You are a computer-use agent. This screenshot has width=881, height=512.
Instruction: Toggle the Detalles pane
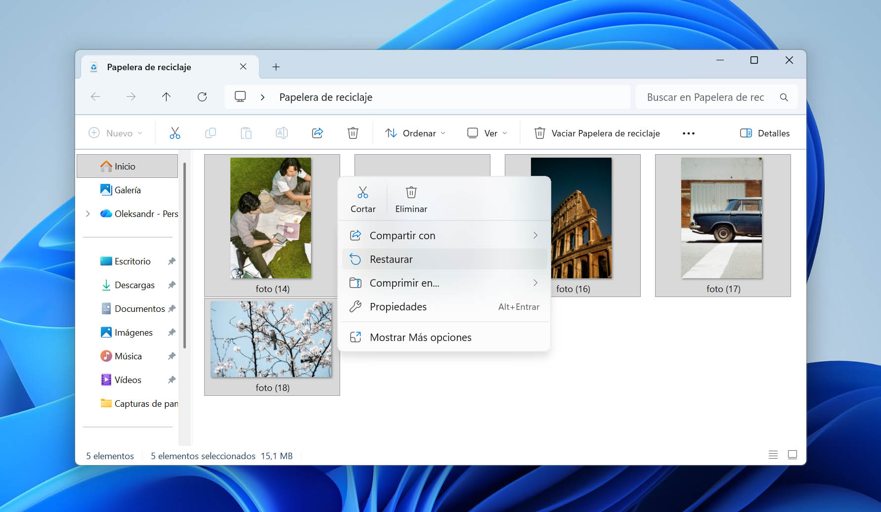[765, 133]
